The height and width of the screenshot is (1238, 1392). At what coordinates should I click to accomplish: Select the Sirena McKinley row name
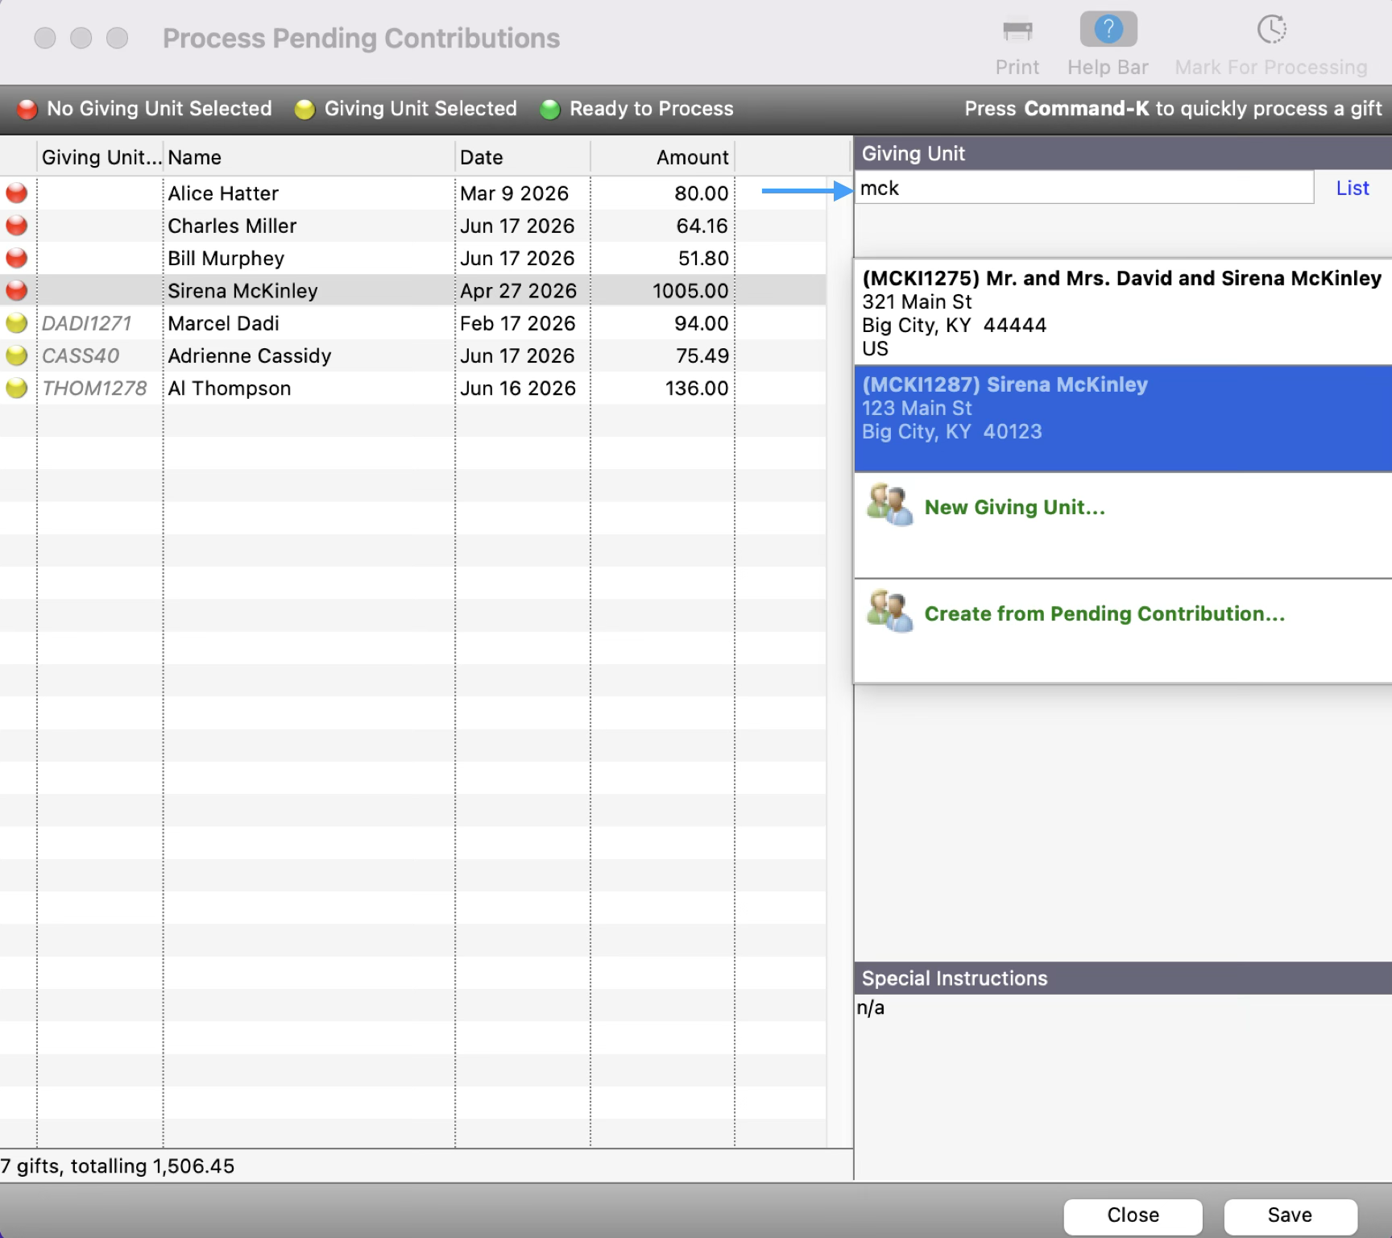click(242, 291)
